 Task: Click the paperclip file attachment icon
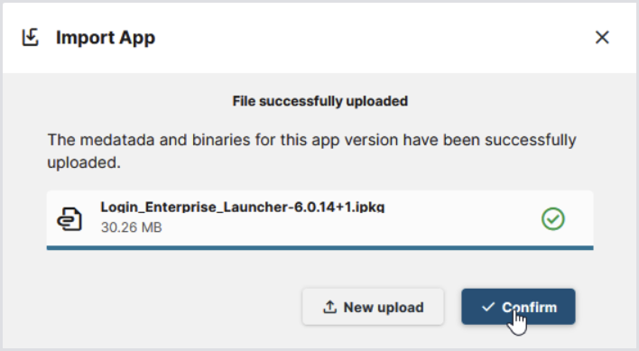point(69,219)
